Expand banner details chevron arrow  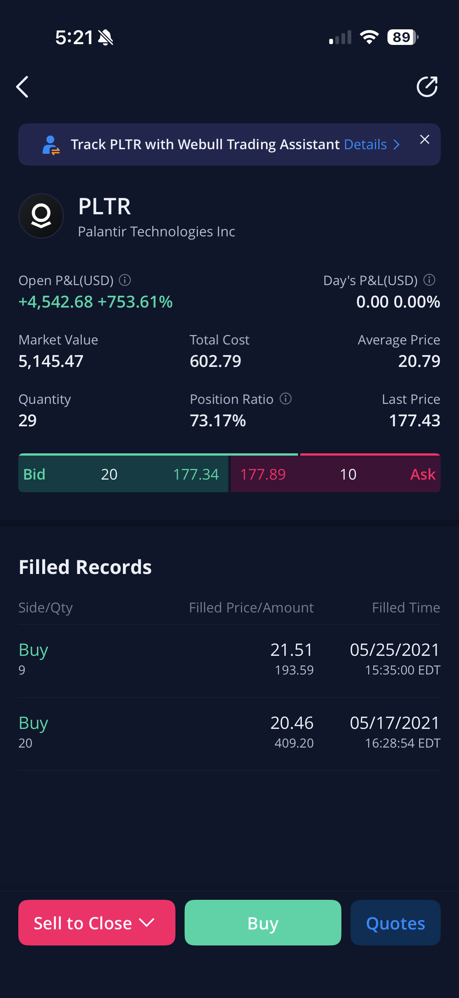pyautogui.click(x=397, y=145)
